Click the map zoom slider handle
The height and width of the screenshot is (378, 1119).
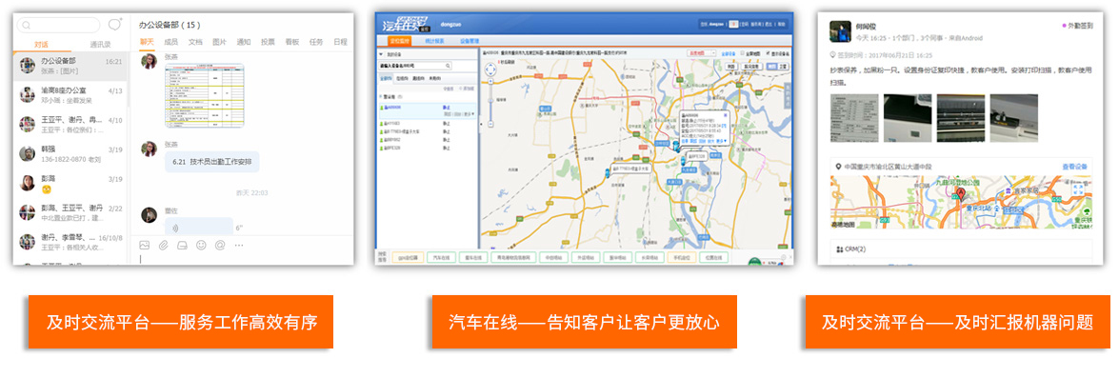tap(490, 99)
